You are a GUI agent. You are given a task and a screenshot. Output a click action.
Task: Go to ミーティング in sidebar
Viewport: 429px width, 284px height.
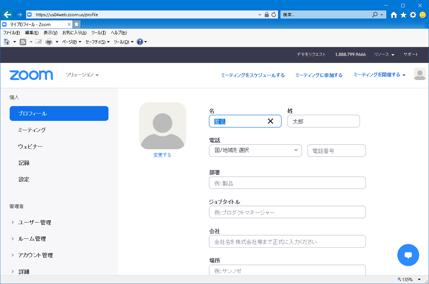[32, 130]
